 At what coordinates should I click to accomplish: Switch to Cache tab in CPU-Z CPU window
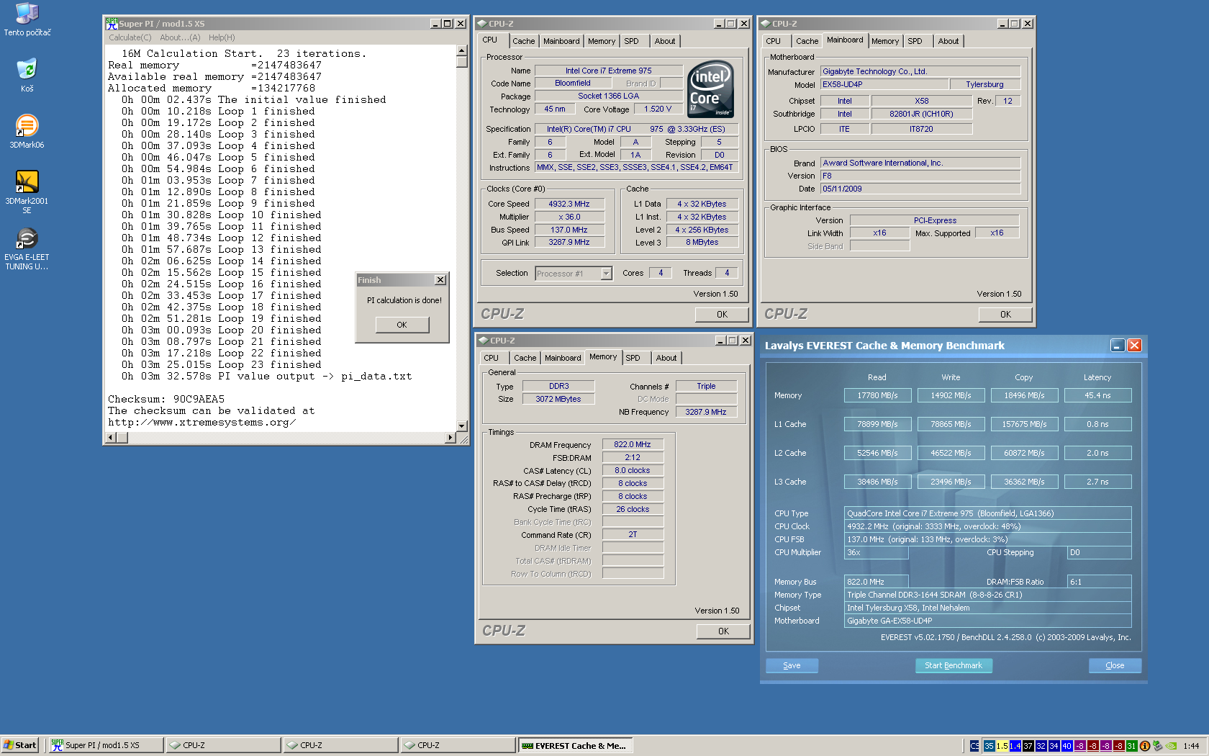524,41
